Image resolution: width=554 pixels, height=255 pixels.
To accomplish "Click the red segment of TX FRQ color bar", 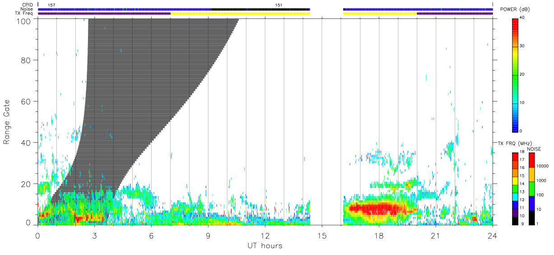I will 516,157.
